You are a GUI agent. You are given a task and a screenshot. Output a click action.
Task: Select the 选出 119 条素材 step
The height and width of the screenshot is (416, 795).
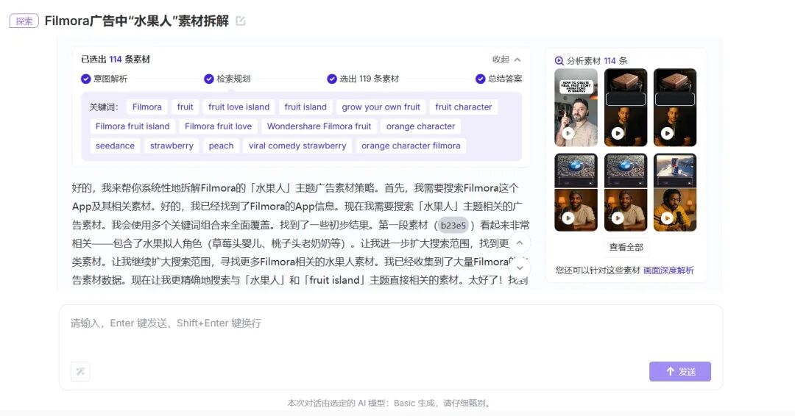pos(369,79)
